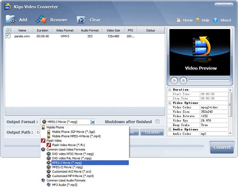
Task: Select Customized AVI Movie (*.avi) format
Action: [71, 172]
